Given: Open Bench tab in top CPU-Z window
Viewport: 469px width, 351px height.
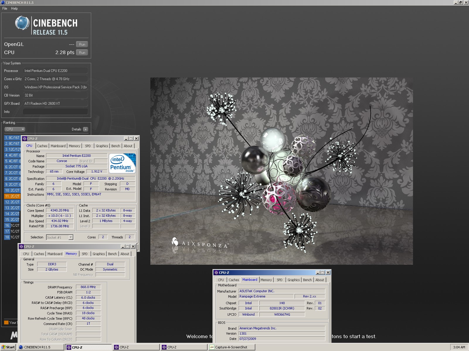Looking at the screenshot, I should click(x=115, y=146).
